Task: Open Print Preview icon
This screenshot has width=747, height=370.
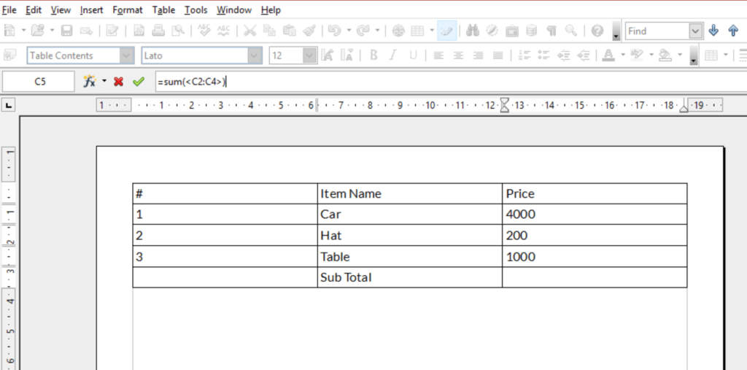Action: point(178,31)
